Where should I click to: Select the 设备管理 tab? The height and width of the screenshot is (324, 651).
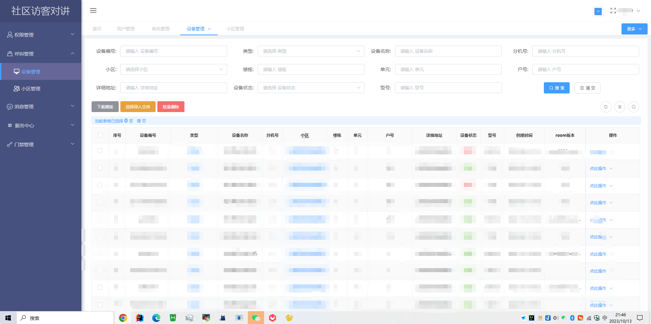pyautogui.click(x=196, y=29)
